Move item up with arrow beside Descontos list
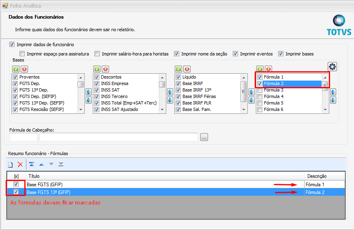The width and height of the screenshot is (354, 230). [170, 92]
